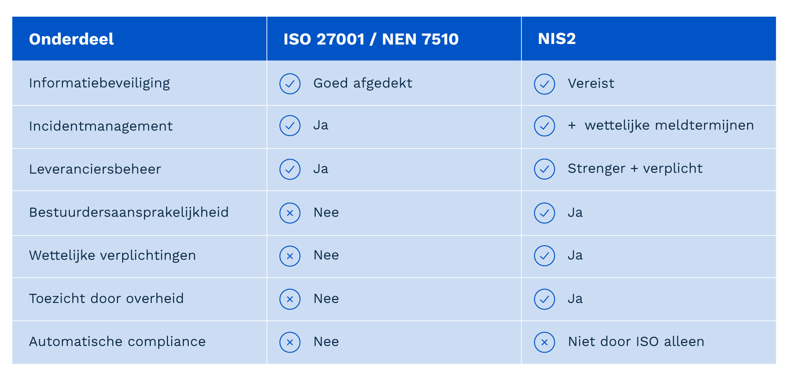This screenshot has height=378, width=787.
Task: Click the checkmark icon beside Goed afgedekt
Action: pos(290,84)
